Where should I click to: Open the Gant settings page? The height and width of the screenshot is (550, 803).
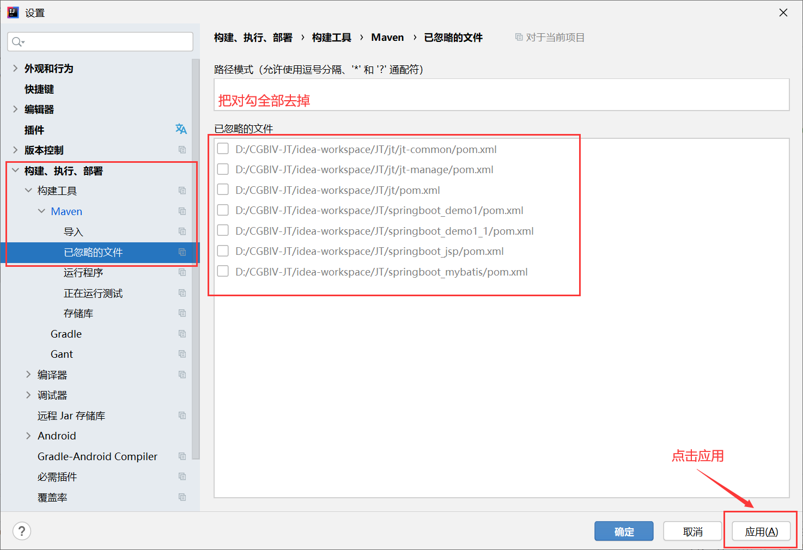[62, 354]
